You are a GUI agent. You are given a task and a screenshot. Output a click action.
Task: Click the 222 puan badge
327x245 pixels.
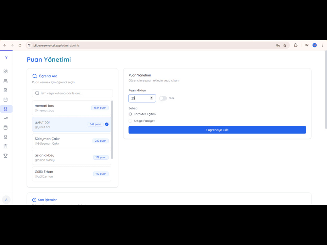100,141
